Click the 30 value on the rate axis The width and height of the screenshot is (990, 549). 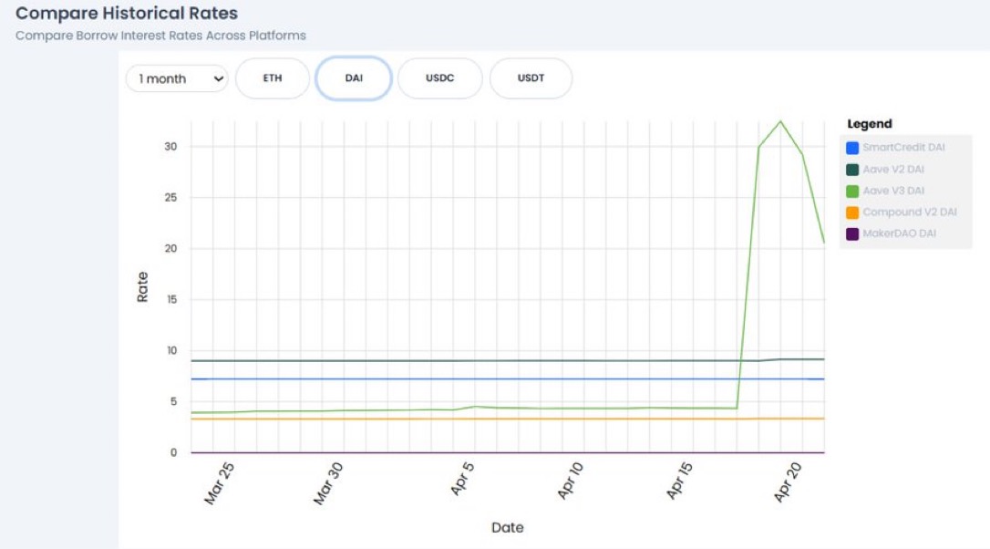[x=170, y=147]
